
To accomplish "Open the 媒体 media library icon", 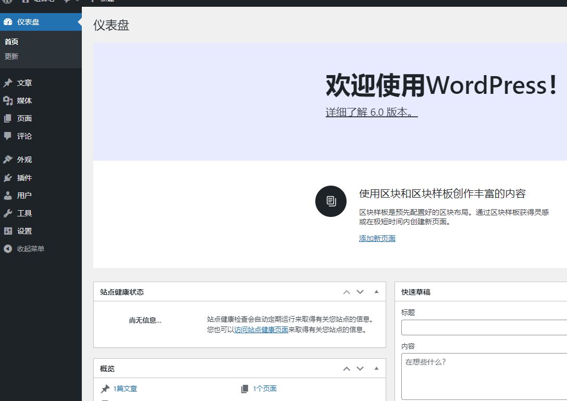I will (8, 101).
